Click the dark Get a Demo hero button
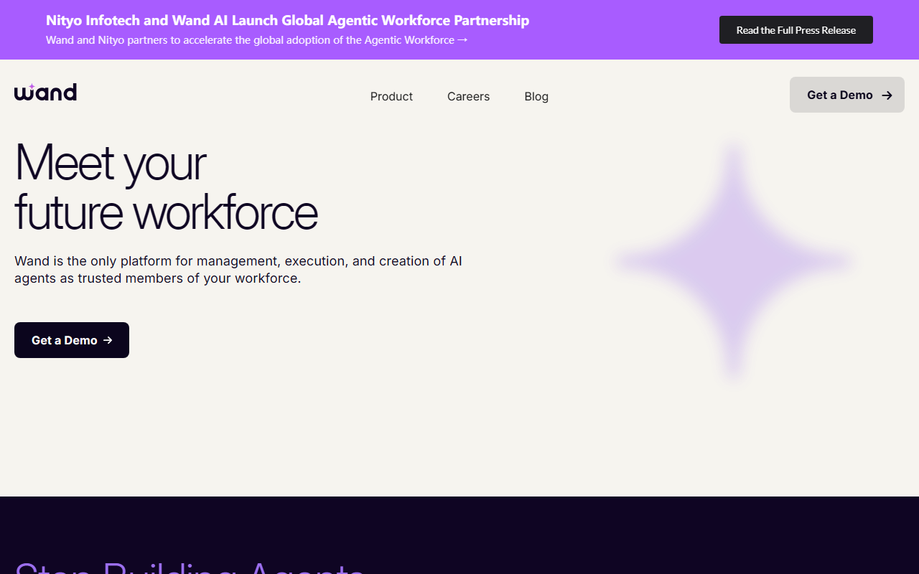The height and width of the screenshot is (574, 919). coord(72,340)
